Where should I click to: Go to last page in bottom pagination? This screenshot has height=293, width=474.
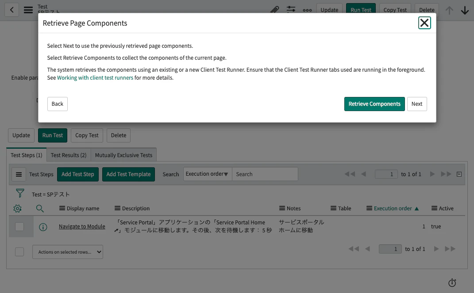[x=450, y=249]
